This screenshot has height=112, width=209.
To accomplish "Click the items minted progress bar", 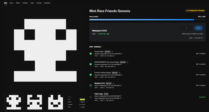I will pyautogui.click(x=147, y=20).
